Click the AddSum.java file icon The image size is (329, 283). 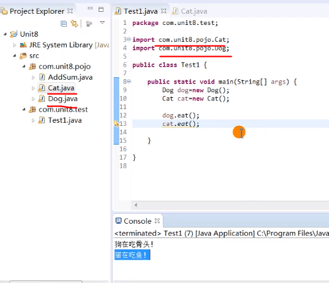click(42, 77)
